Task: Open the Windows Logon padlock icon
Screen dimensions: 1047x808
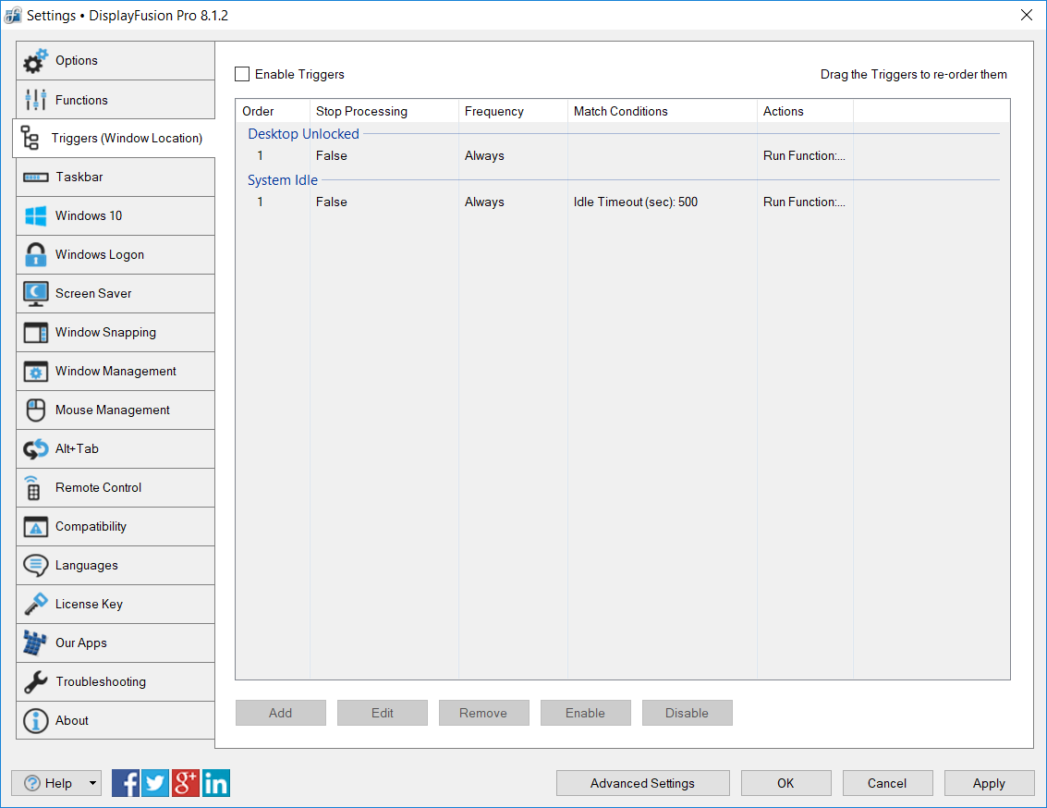Action: [x=35, y=255]
